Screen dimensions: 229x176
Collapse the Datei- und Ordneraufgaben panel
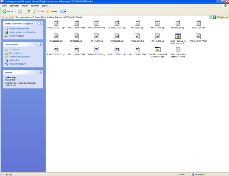coord(40,23)
